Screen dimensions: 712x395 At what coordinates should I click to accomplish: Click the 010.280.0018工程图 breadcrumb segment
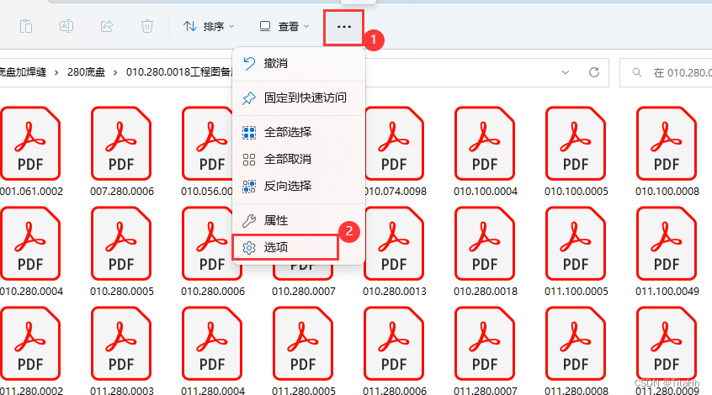[179, 72]
